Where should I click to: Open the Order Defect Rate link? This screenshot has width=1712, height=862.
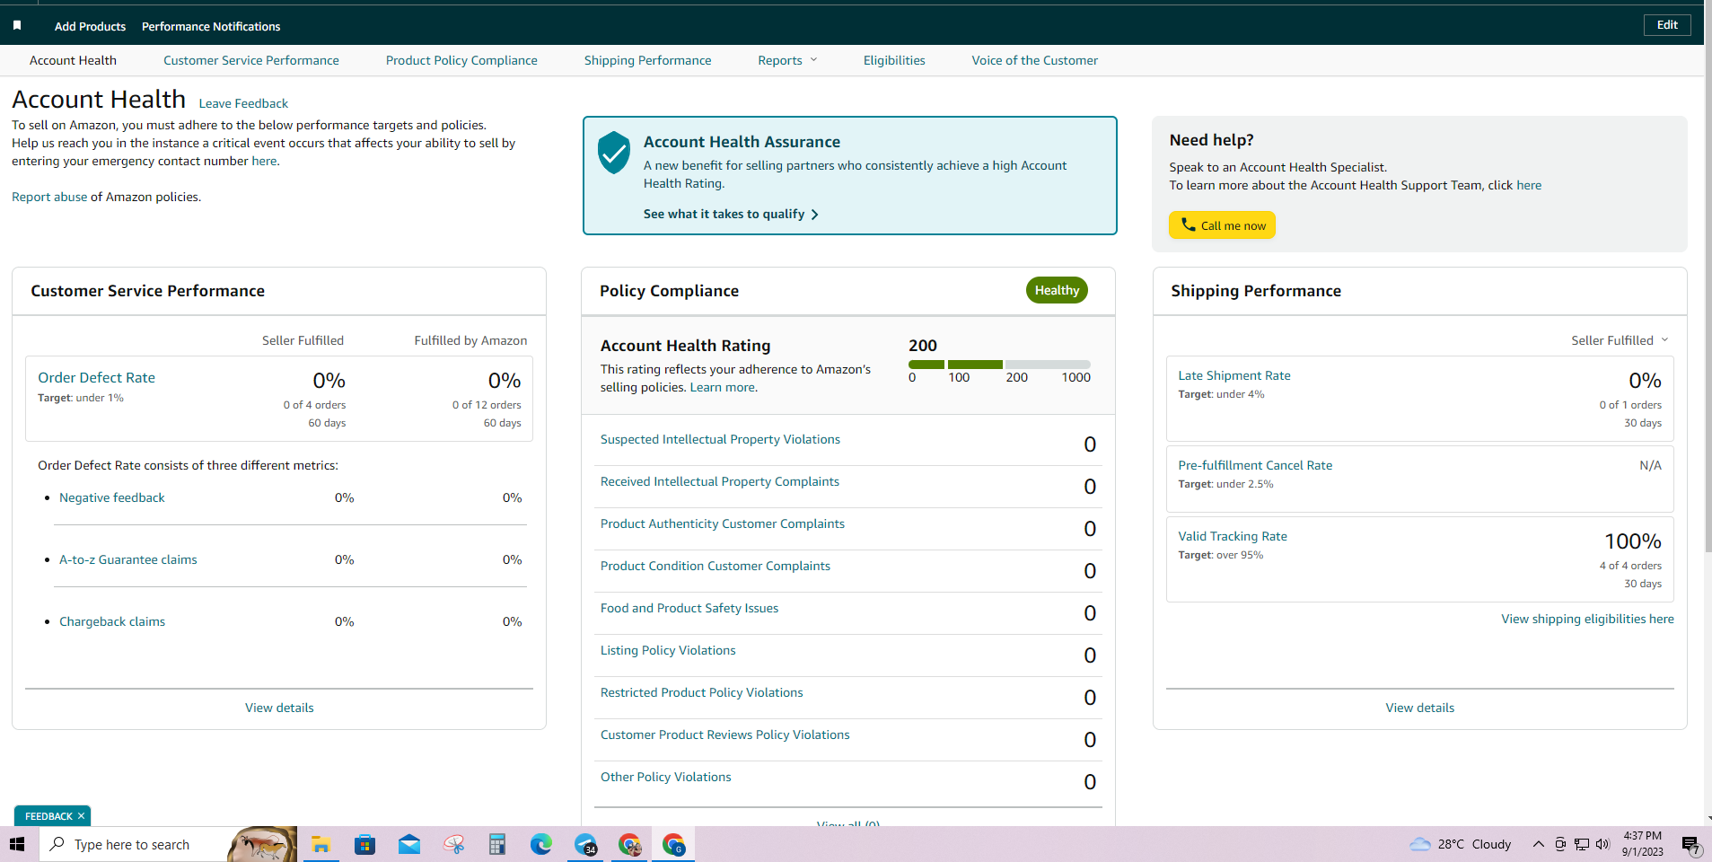96,377
